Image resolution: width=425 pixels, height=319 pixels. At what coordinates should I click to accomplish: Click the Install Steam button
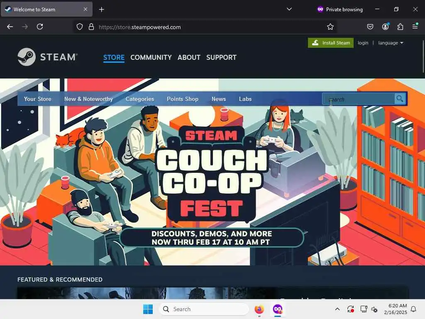coord(331,43)
